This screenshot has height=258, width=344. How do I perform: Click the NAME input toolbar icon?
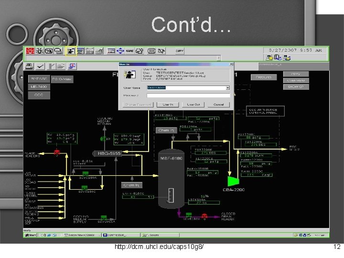129,51
